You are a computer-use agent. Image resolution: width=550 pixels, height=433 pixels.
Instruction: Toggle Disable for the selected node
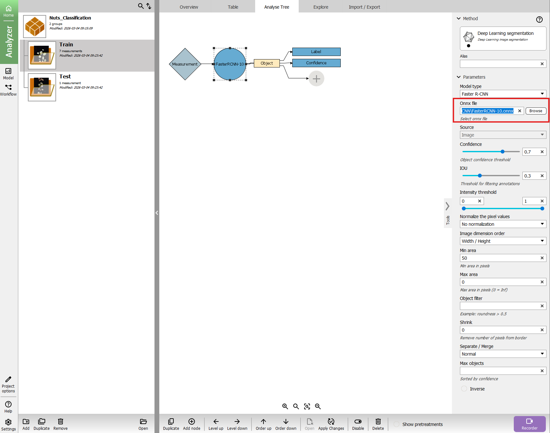(358, 421)
